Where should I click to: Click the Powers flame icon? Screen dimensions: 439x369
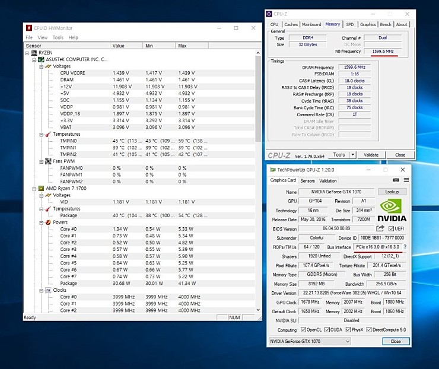pyautogui.click(x=48, y=222)
